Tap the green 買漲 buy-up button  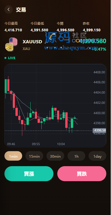pyautogui.click(x=29, y=174)
